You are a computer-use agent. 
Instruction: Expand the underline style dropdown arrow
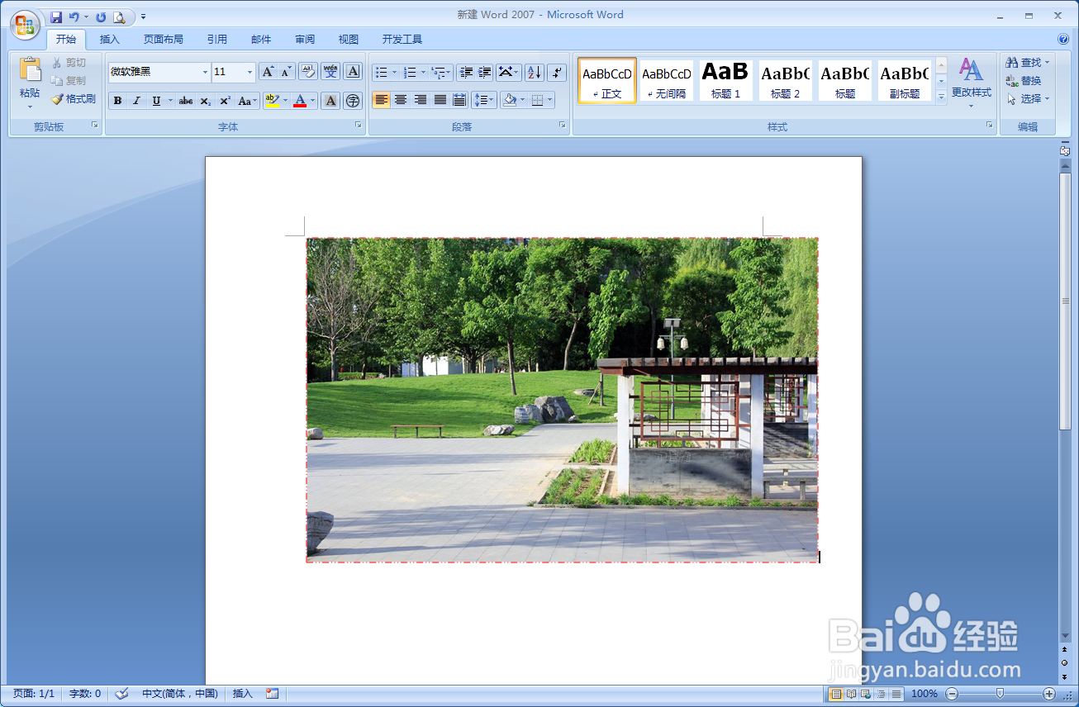171,101
